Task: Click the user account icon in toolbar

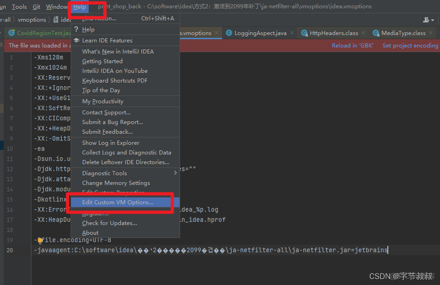Action: pyautogui.click(x=426, y=20)
